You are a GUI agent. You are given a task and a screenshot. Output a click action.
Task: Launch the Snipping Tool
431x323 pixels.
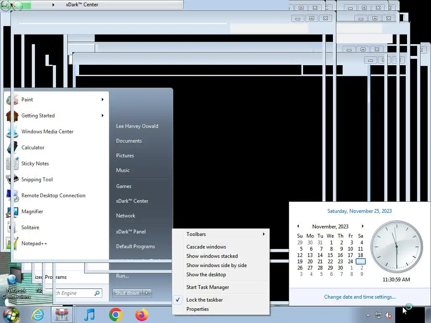(x=56, y=179)
